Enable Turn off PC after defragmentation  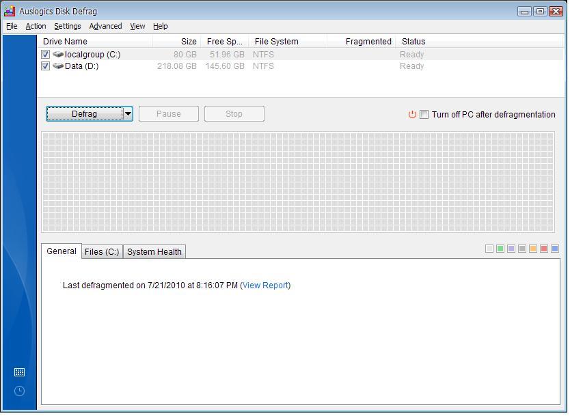click(424, 114)
